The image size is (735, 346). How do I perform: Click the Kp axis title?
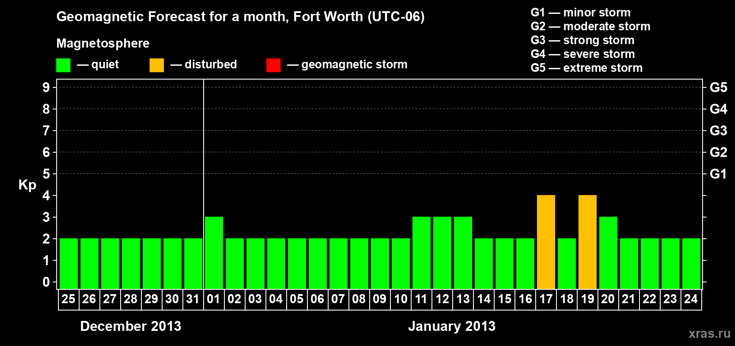[x=27, y=186]
